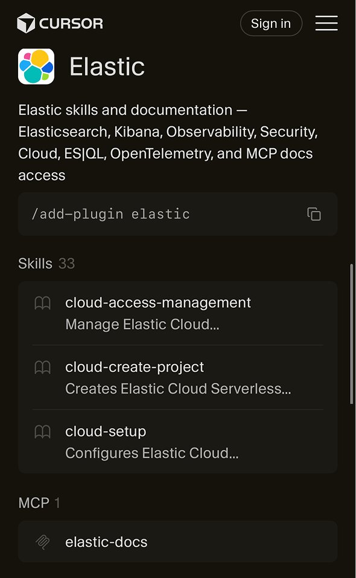Viewport: 356px width, 578px height.
Task: Open the cloud-access-management skill
Action: [177, 313]
